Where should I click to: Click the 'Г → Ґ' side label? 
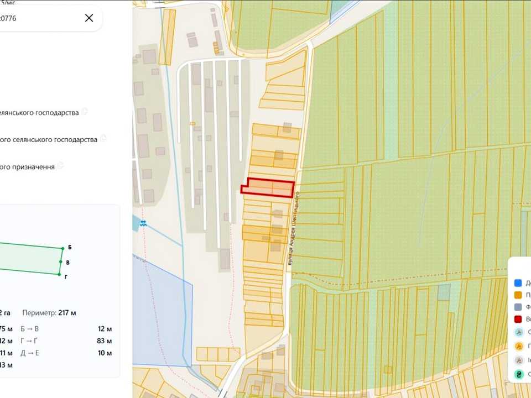click(29, 341)
